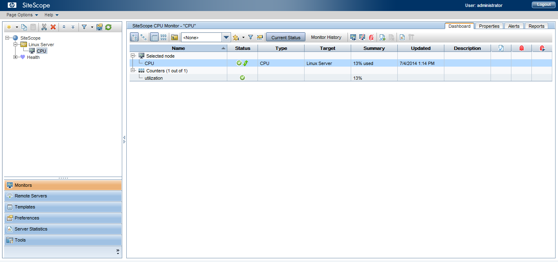Viewport: 558px width, 262px height.
Task: Click the Logout button
Action: [544, 4]
